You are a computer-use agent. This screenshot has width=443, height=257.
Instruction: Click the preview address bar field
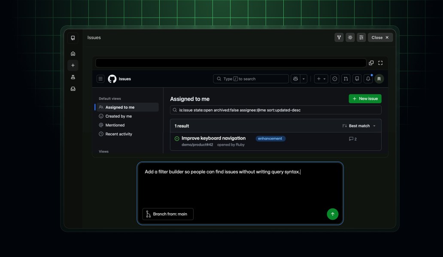[231, 63]
